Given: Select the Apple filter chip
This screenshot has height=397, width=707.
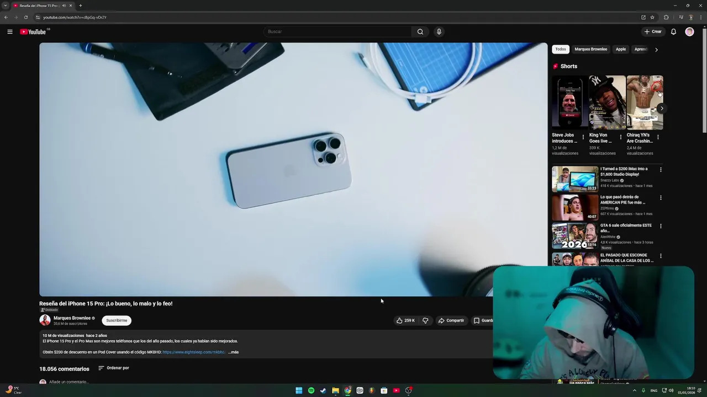Looking at the screenshot, I should 621,49.
